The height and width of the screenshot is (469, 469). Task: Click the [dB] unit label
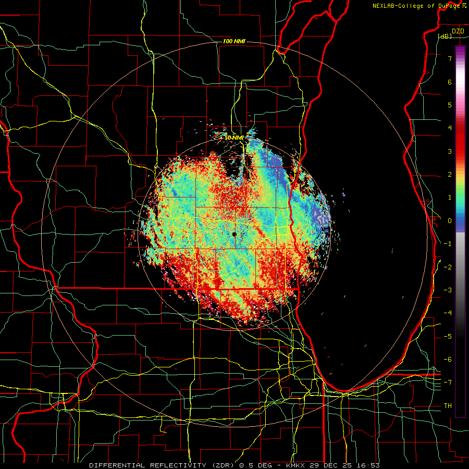pyautogui.click(x=445, y=36)
